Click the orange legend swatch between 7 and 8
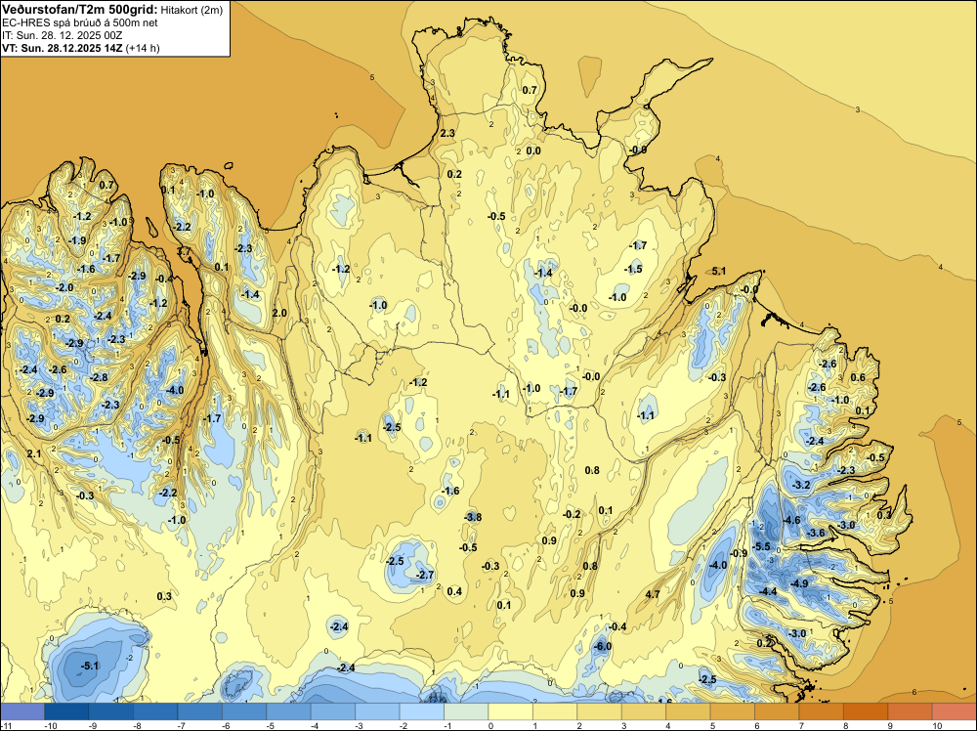This screenshot has height=731, width=977. 822,711
